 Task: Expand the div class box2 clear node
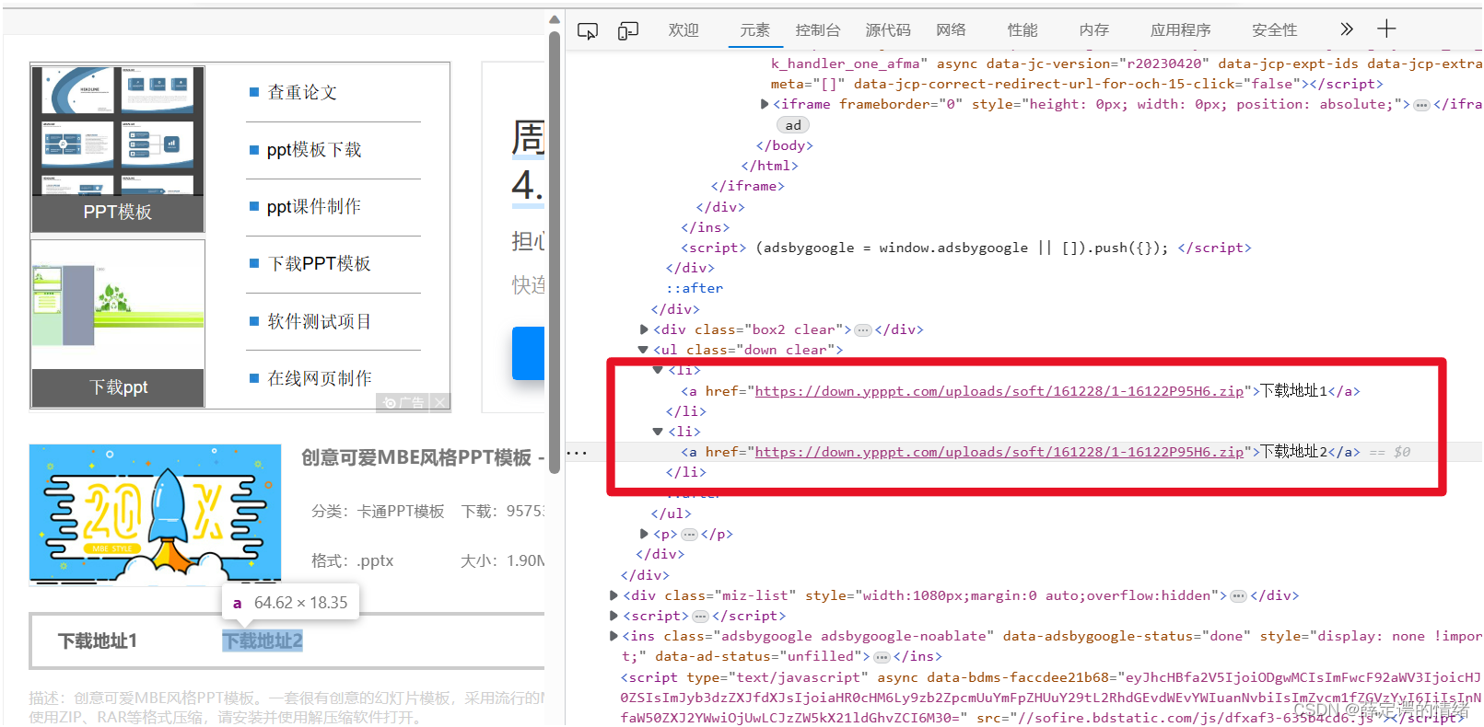click(x=644, y=329)
